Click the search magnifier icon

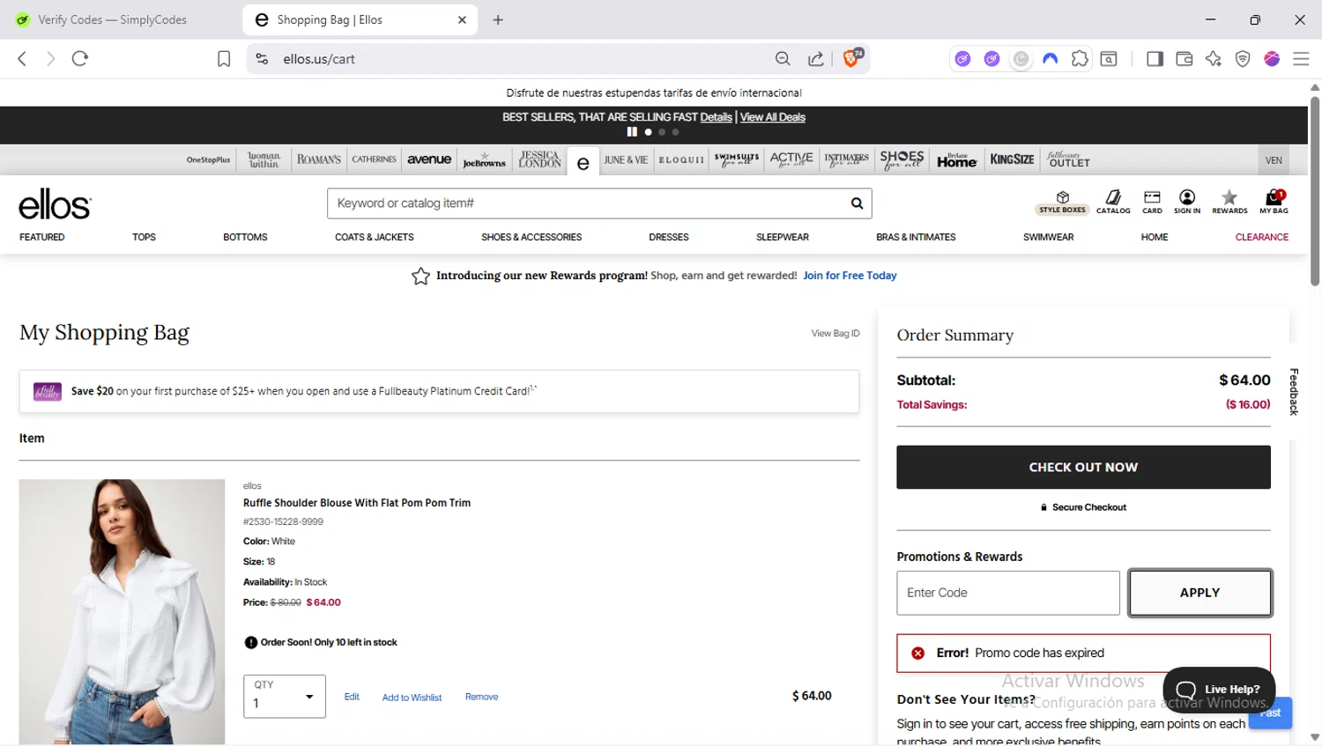tap(857, 203)
